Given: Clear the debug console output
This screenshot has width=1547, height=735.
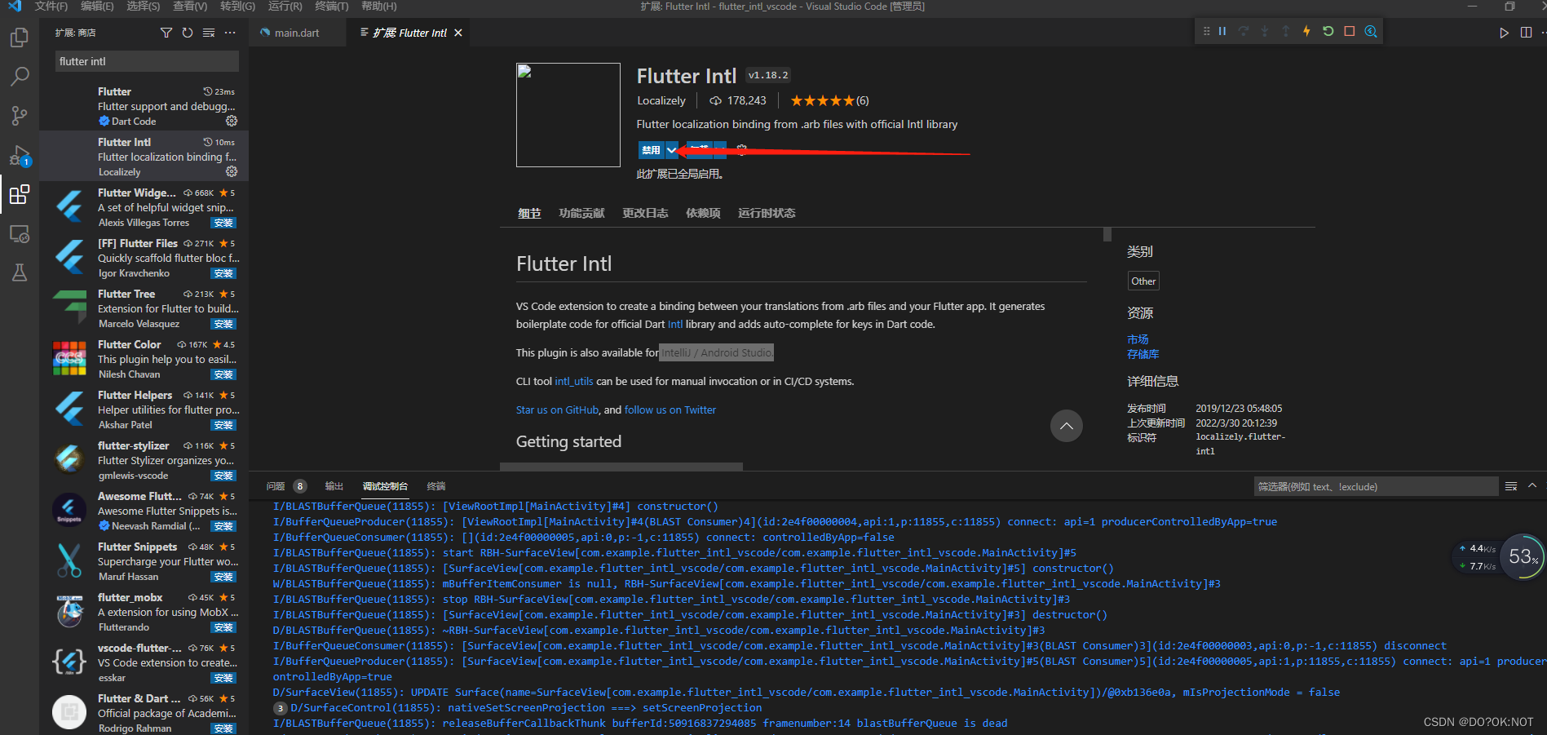Looking at the screenshot, I should (1511, 486).
